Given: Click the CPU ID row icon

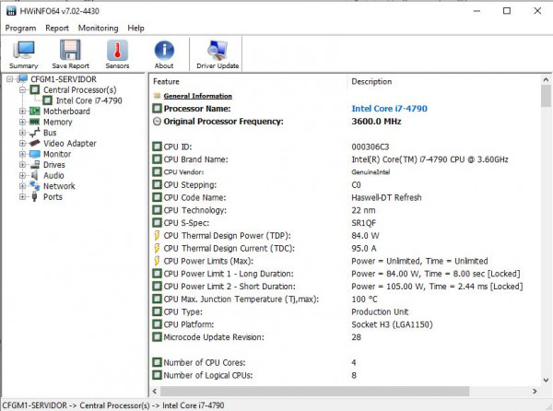Looking at the screenshot, I should point(157,147).
